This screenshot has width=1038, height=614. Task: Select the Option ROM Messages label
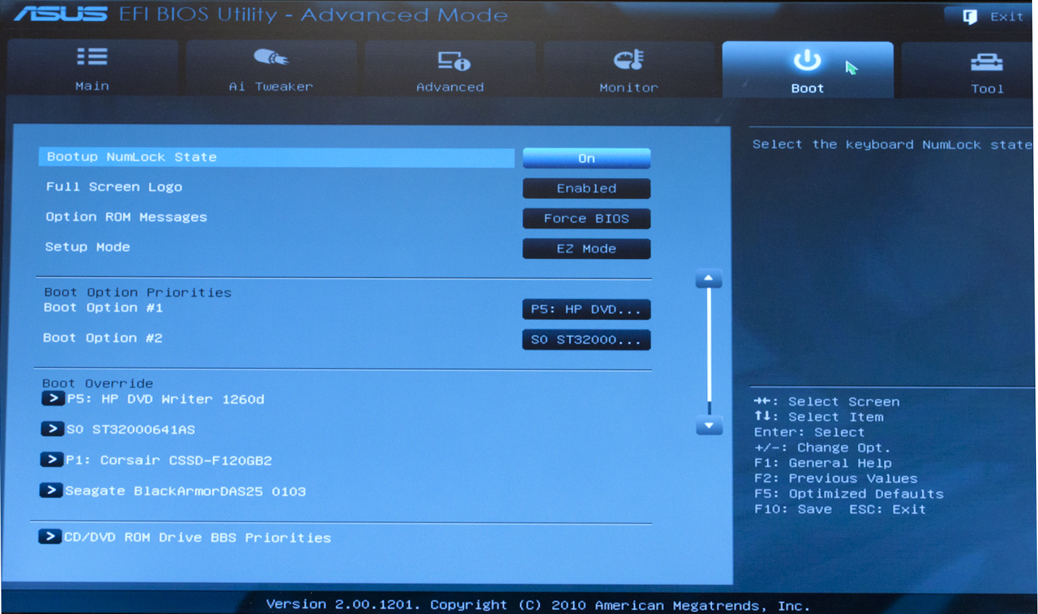[126, 217]
